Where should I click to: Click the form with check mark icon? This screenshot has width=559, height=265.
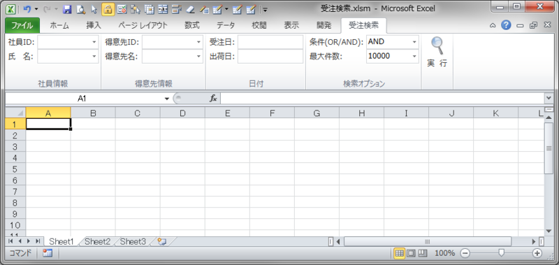(x=122, y=9)
